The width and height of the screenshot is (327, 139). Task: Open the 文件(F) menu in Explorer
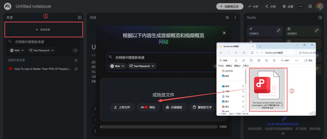coord(221,66)
